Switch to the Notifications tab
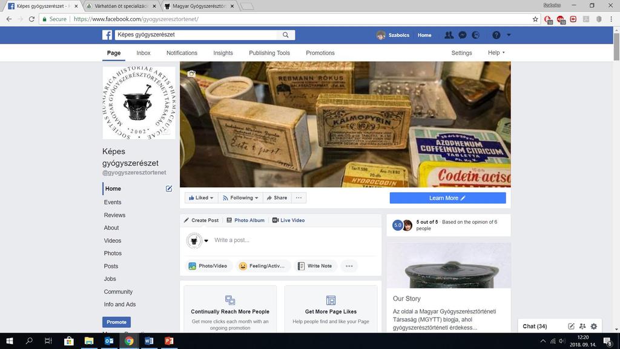 point(182,53)
